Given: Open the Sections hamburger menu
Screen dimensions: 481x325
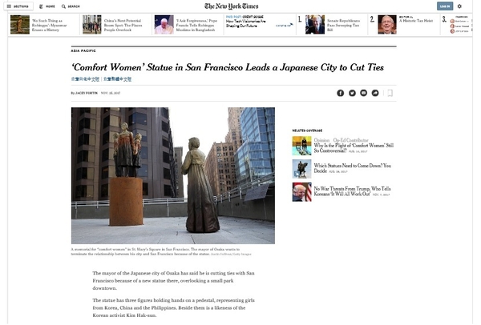Looking at the screenshot, I should pos(18,6).
